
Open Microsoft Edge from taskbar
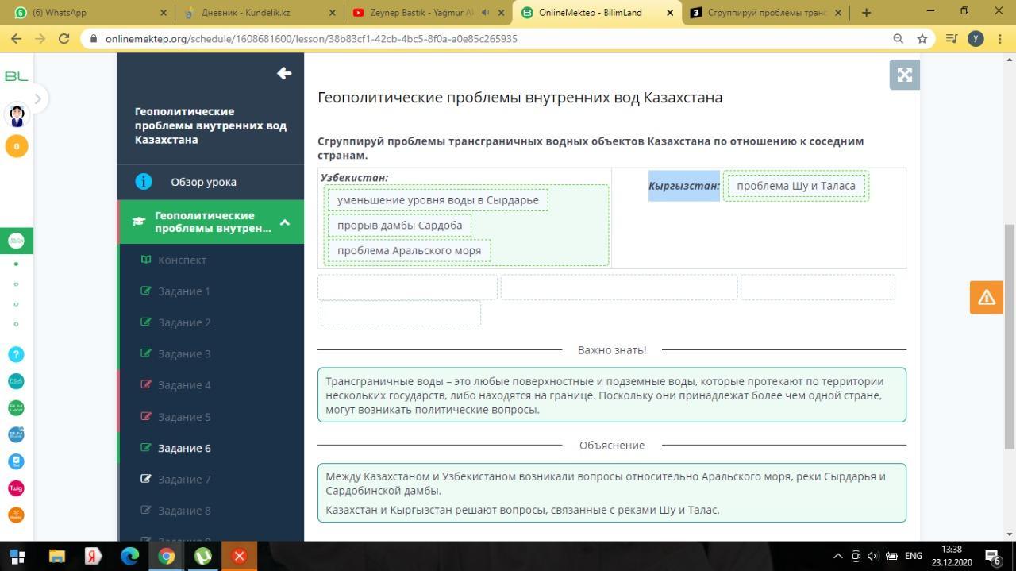click(x=130, y=556)
